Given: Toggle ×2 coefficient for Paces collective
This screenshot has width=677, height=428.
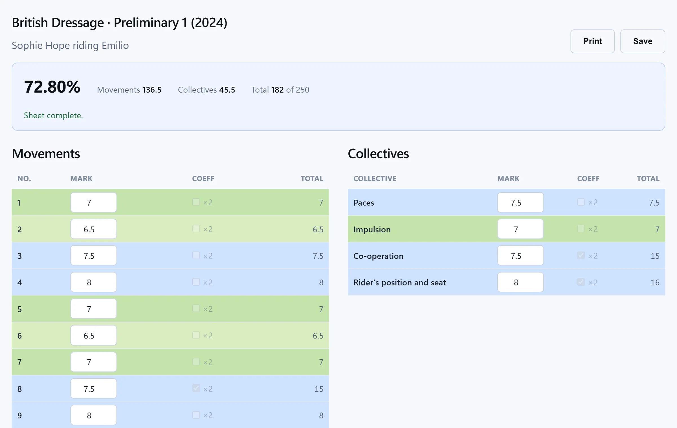Looking at the screenshot, I should 581,202.
